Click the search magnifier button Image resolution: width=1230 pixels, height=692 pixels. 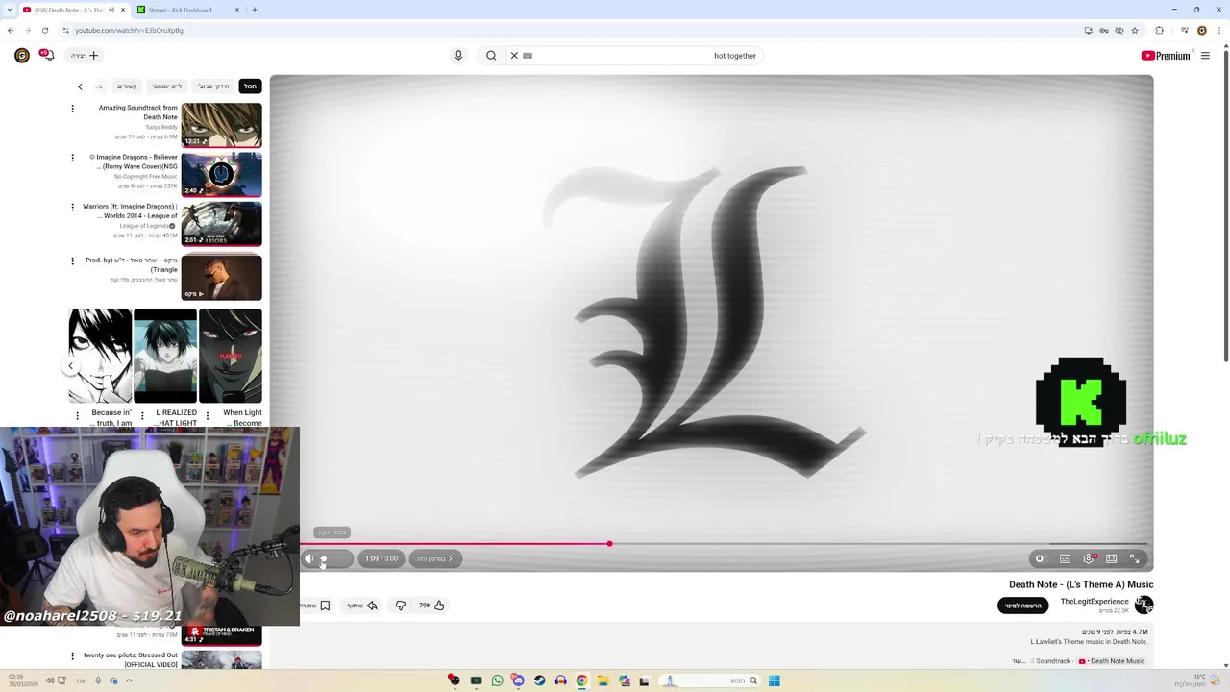[x=491, y=56]
